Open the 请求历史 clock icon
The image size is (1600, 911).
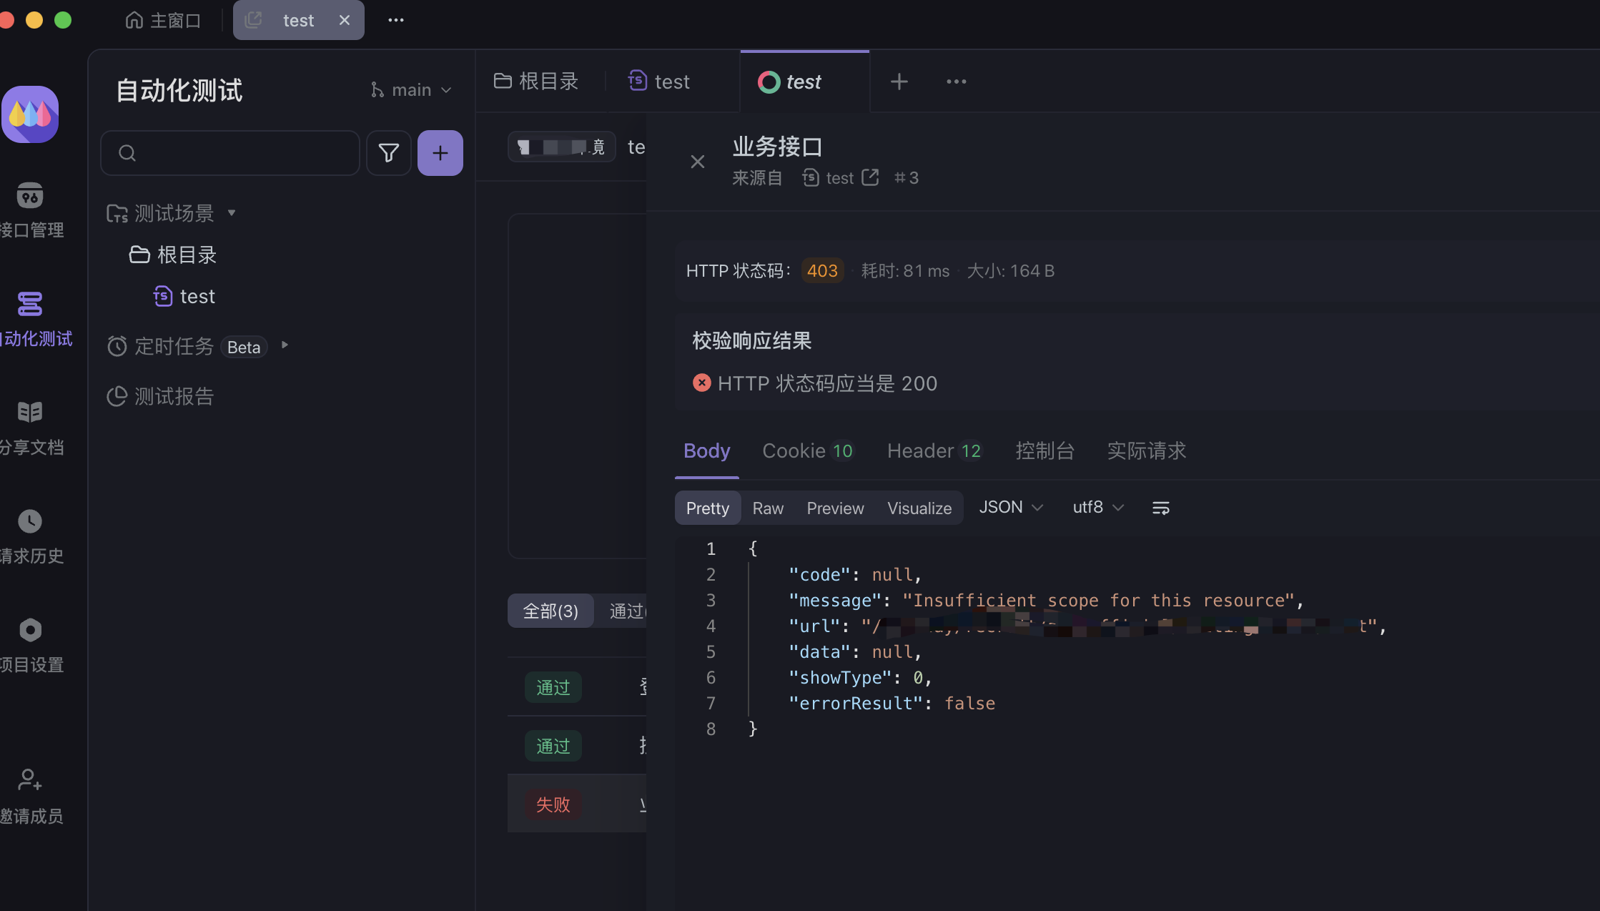click(x=30, y=521)
